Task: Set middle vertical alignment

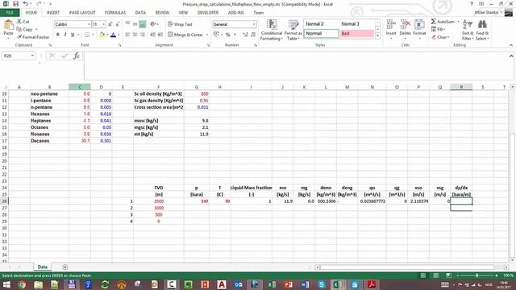Action: 135,24
